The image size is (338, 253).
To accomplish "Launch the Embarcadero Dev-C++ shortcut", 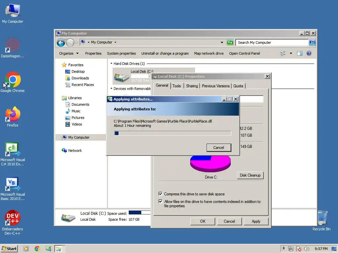I will point(13,223).
